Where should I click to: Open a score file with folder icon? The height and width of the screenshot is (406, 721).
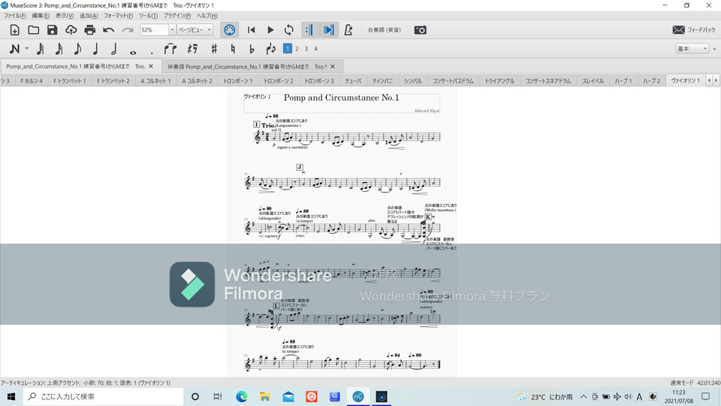pos(33,30)
